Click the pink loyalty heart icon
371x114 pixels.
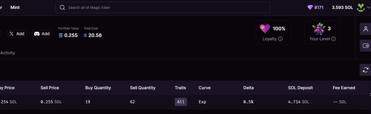coord(265,29)
